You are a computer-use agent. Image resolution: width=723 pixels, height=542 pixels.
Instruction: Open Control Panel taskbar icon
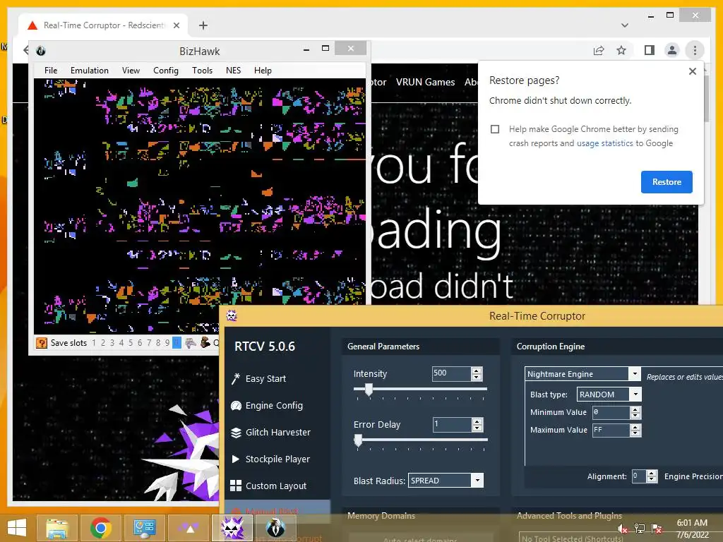144,528
